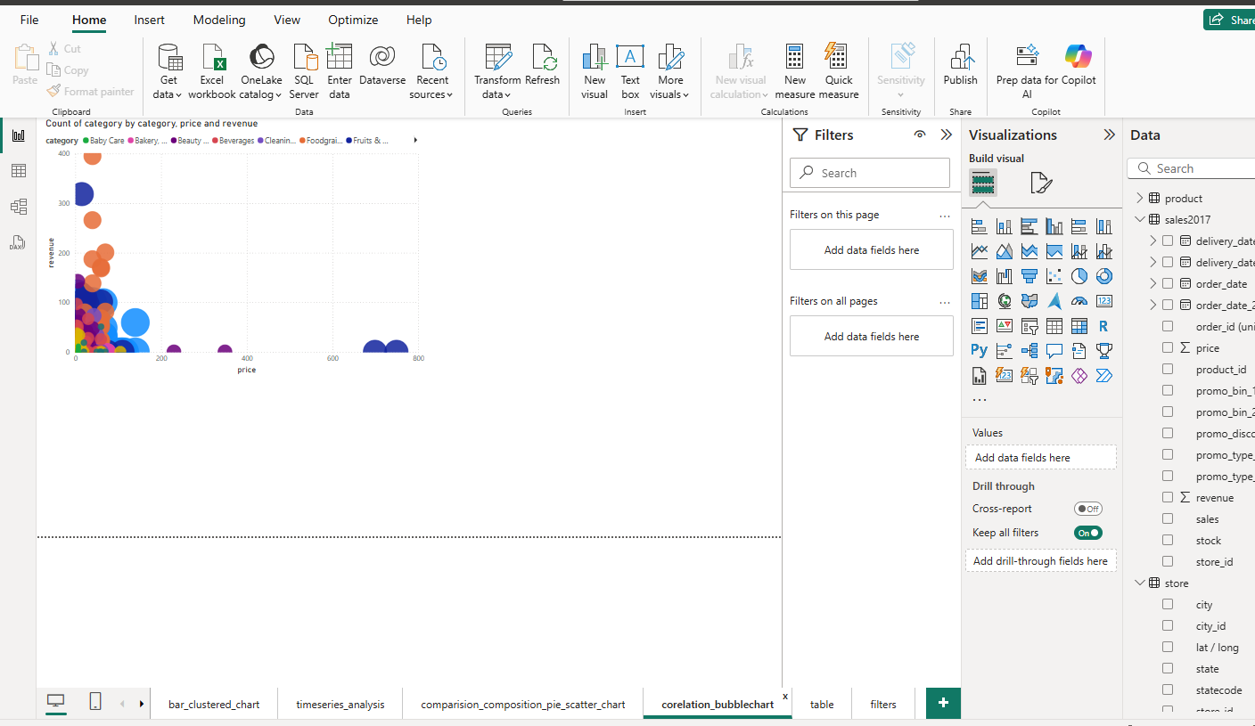Viewport: 1255px width, 726px height.
Task: Go to the bar_clustered_chart page tab
Action: click(214, 704)
